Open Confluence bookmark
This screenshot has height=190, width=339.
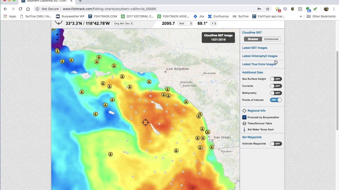pyautogui.click(x=218, y=16)
